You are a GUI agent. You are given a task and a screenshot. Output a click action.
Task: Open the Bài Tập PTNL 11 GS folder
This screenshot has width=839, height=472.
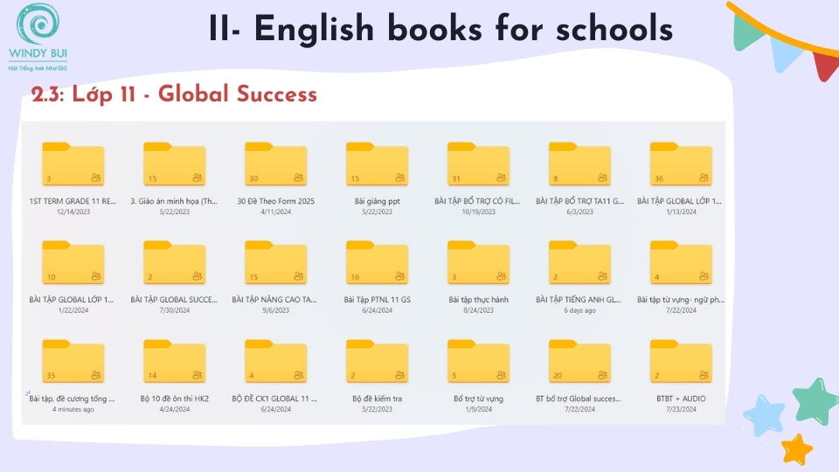click(x=377, y=264)
